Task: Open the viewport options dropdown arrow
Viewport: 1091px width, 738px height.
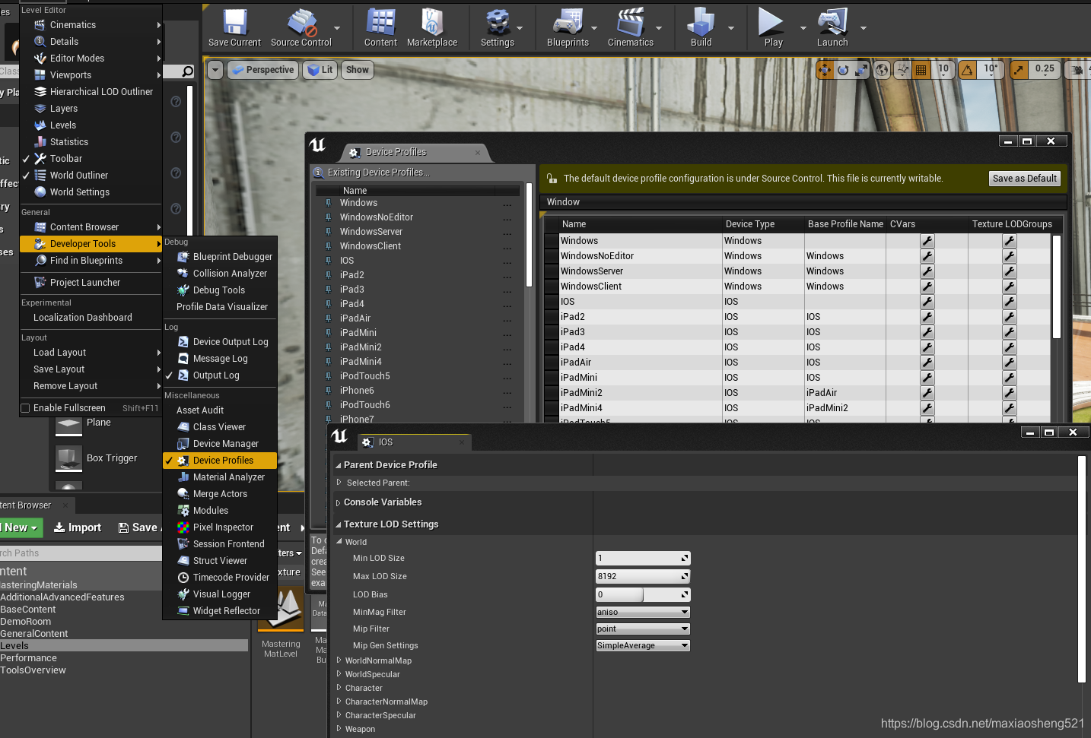Action: [x=215, y=70]
